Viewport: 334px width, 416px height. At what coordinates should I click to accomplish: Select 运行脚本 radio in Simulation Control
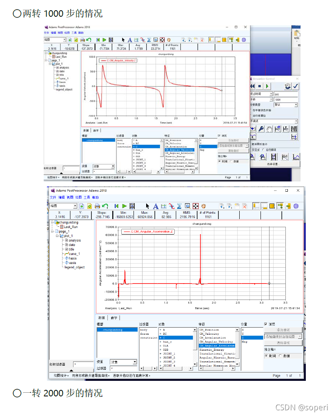[x=263, y=150]
